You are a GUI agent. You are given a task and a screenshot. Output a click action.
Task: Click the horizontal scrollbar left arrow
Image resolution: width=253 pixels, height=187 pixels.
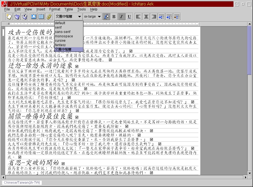[x=3, y=177]
